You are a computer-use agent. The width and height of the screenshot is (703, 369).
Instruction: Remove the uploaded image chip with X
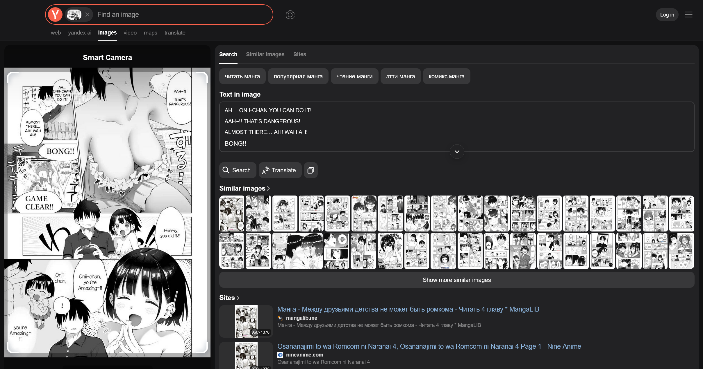tap(87, 15)
